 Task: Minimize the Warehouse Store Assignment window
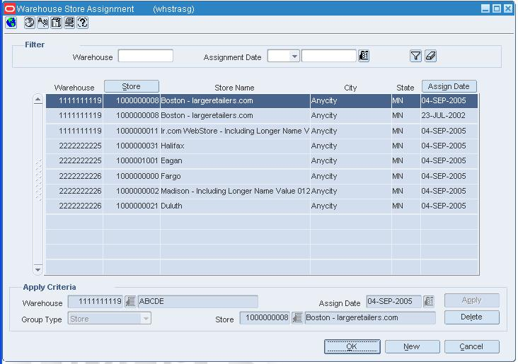pos(485,8)
